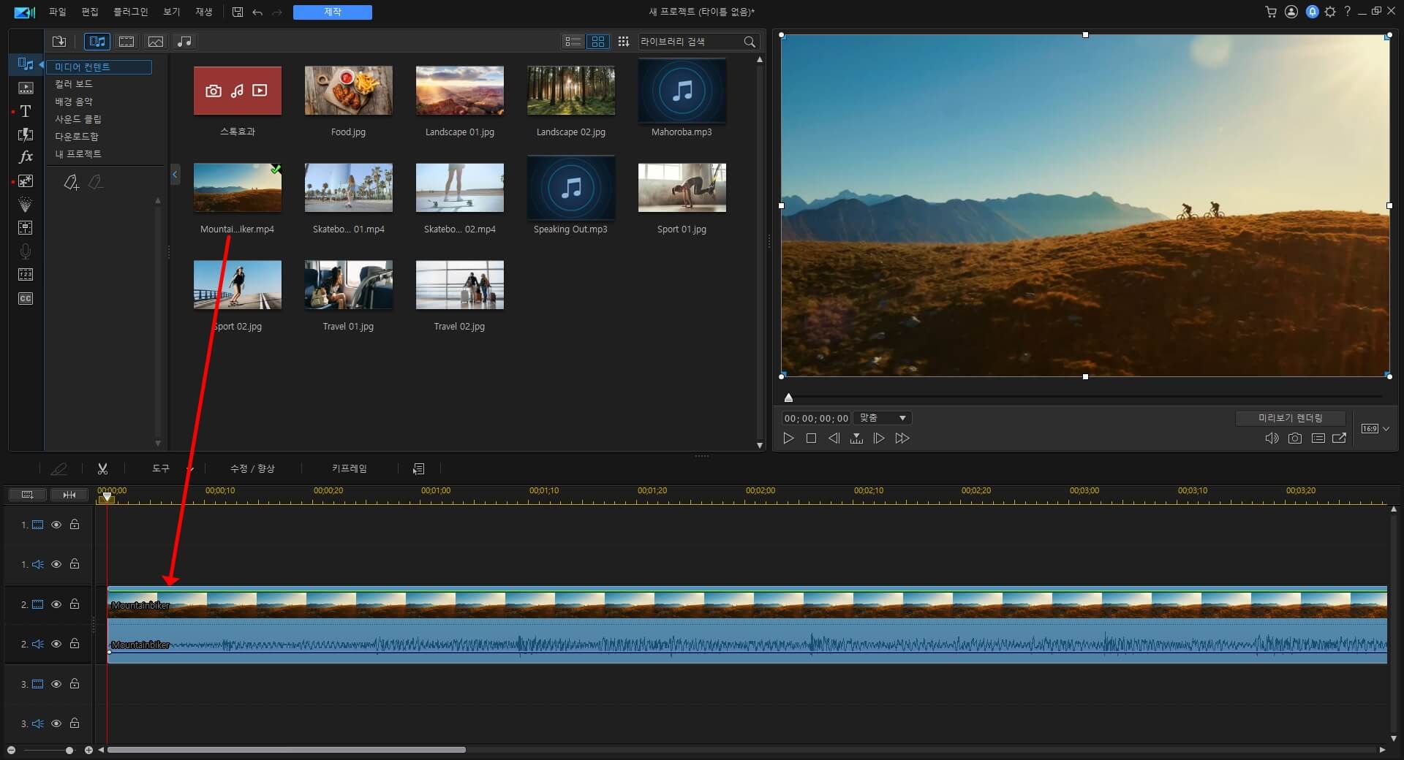The image size is (1404, 760).
Task: Select the Mahoroba.mp3 thumbnail
Action: pos(682,91)
